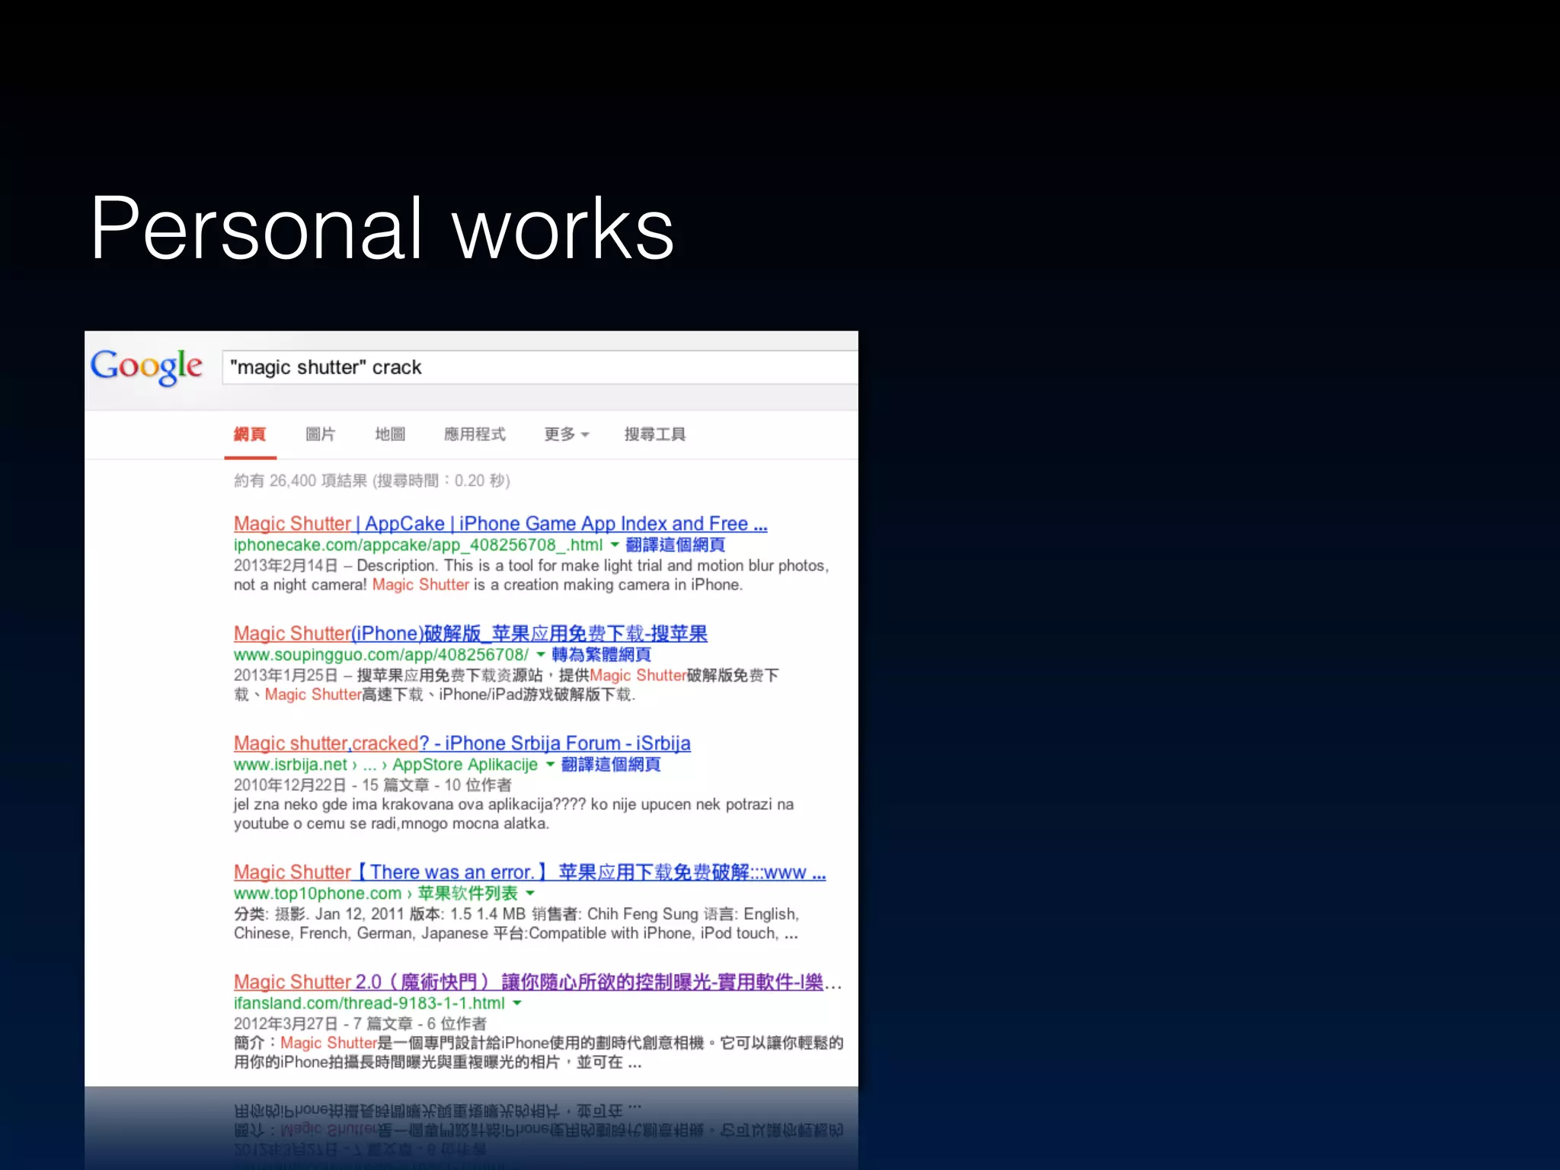Switch to the 圖片 (Images) tab
Screen dimensions: 1560x1170
tap(320, 434)
